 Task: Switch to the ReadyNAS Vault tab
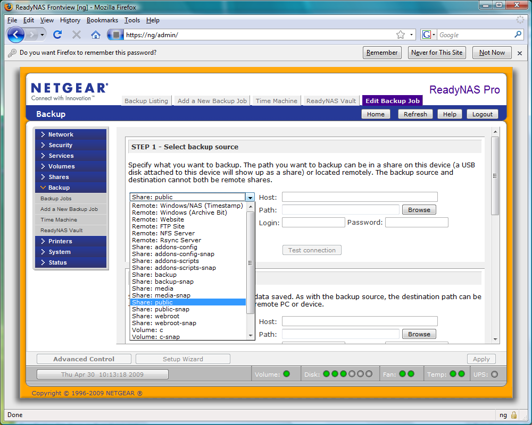pos(331,100)
